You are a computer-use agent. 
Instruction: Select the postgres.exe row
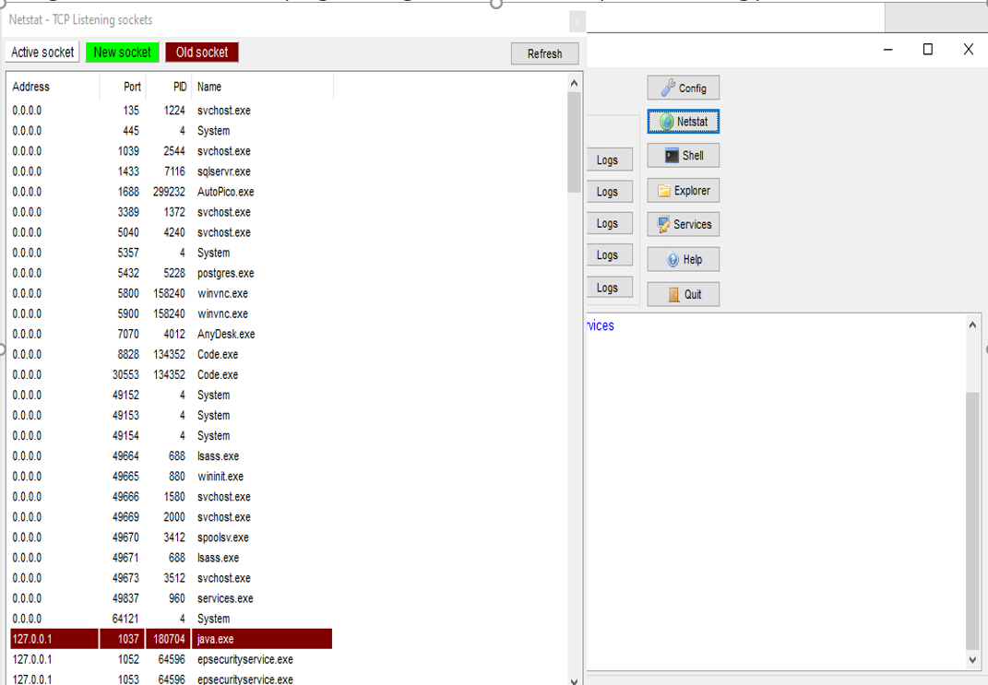click(x=172, y=273)
